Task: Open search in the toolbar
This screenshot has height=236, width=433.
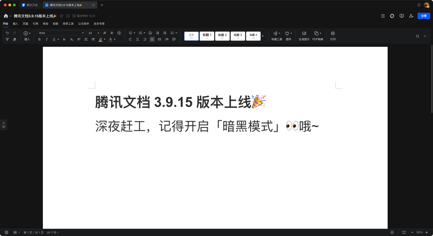Action: tap(417, 36)
